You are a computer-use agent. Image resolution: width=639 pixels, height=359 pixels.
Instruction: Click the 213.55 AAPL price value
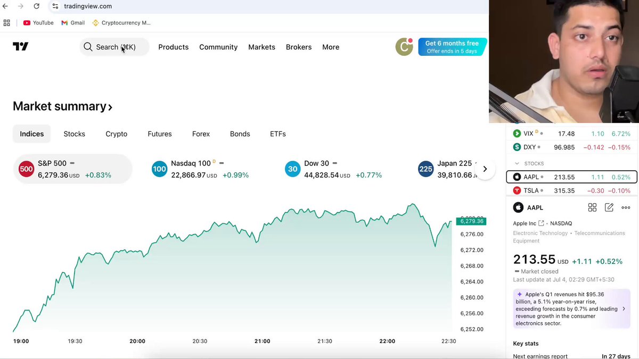[x=534, y=260]
